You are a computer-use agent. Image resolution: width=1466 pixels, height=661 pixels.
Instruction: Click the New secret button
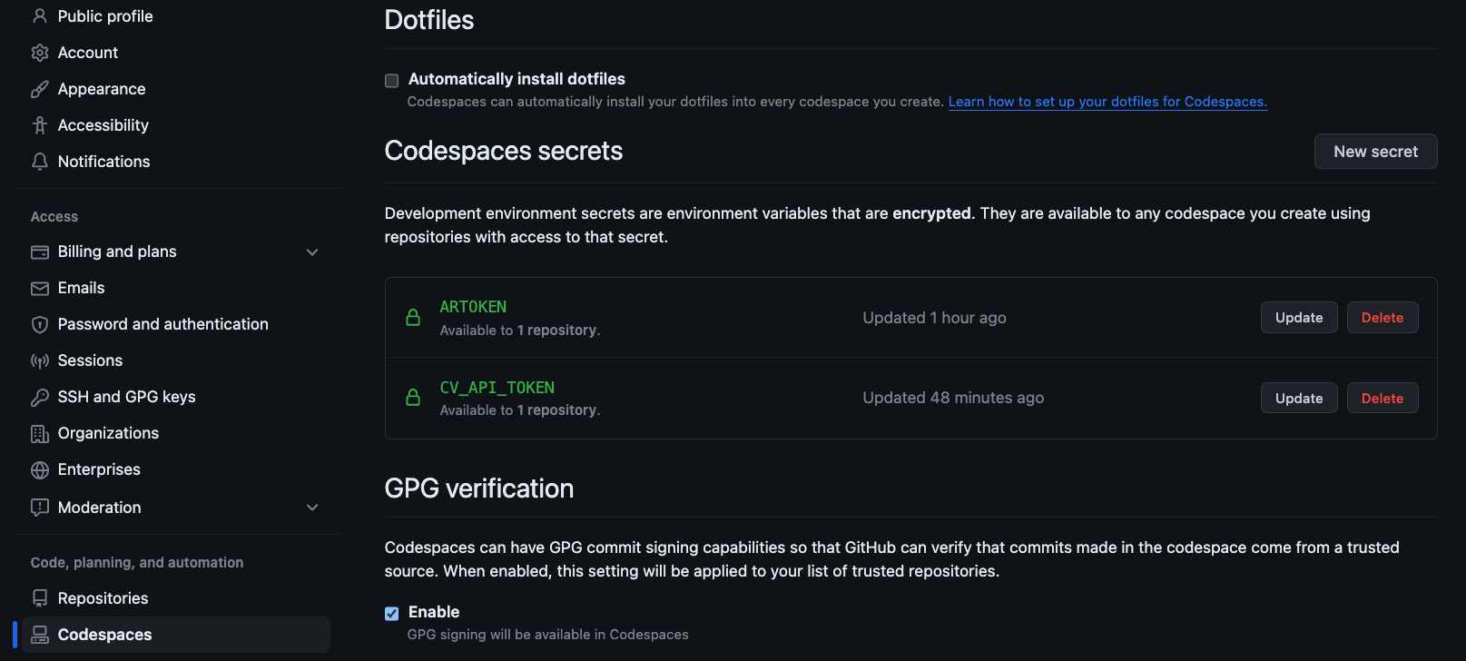click(x=1375, y=152)
